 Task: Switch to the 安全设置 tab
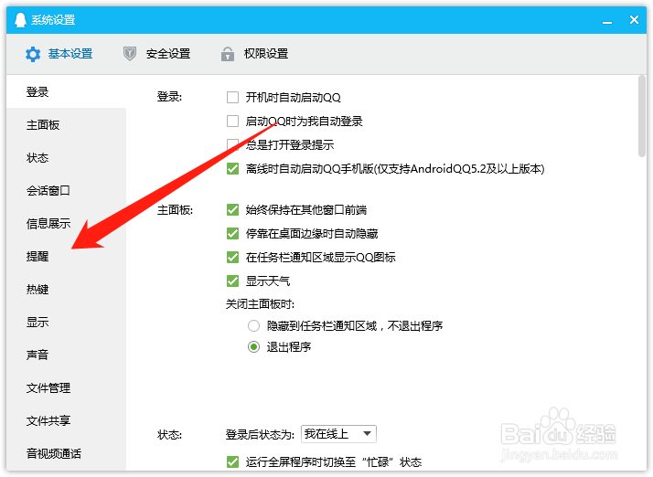[157, 54]
